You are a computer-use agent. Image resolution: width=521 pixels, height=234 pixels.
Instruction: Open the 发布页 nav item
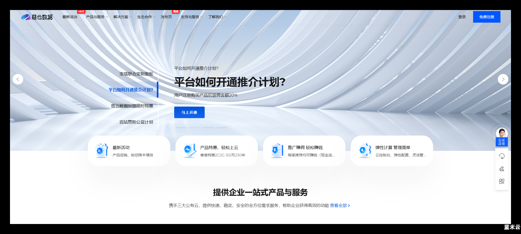(x=166, y=17)
